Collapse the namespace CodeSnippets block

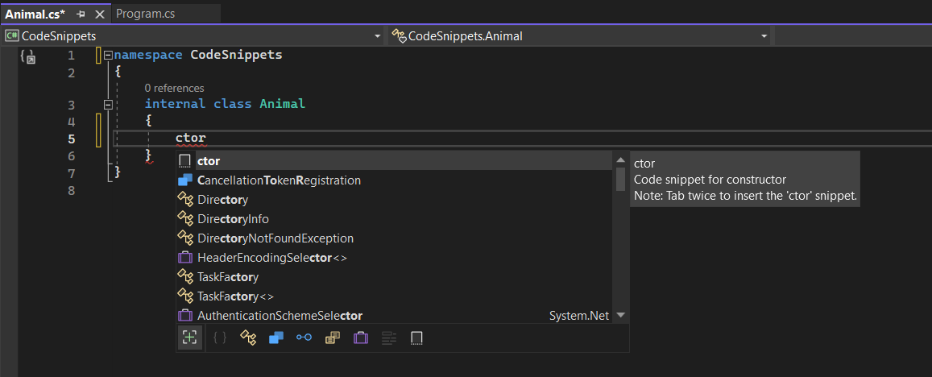[x=108, y=56]
